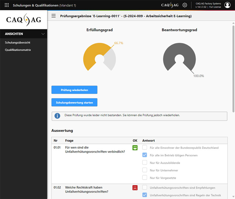Uncheck 'Für alle im Betrieb tätigen Personen'
The image size is (235, 199).
point(145,155)
